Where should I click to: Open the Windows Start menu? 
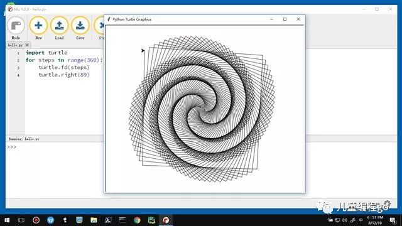[x=7, y=220]
